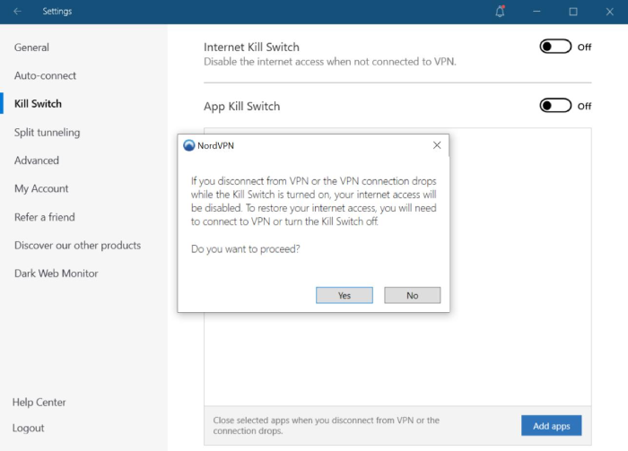The image size is (628, 451).
Task: Click the NordVPN logo in the dialog title
Action: coord(188,145)
